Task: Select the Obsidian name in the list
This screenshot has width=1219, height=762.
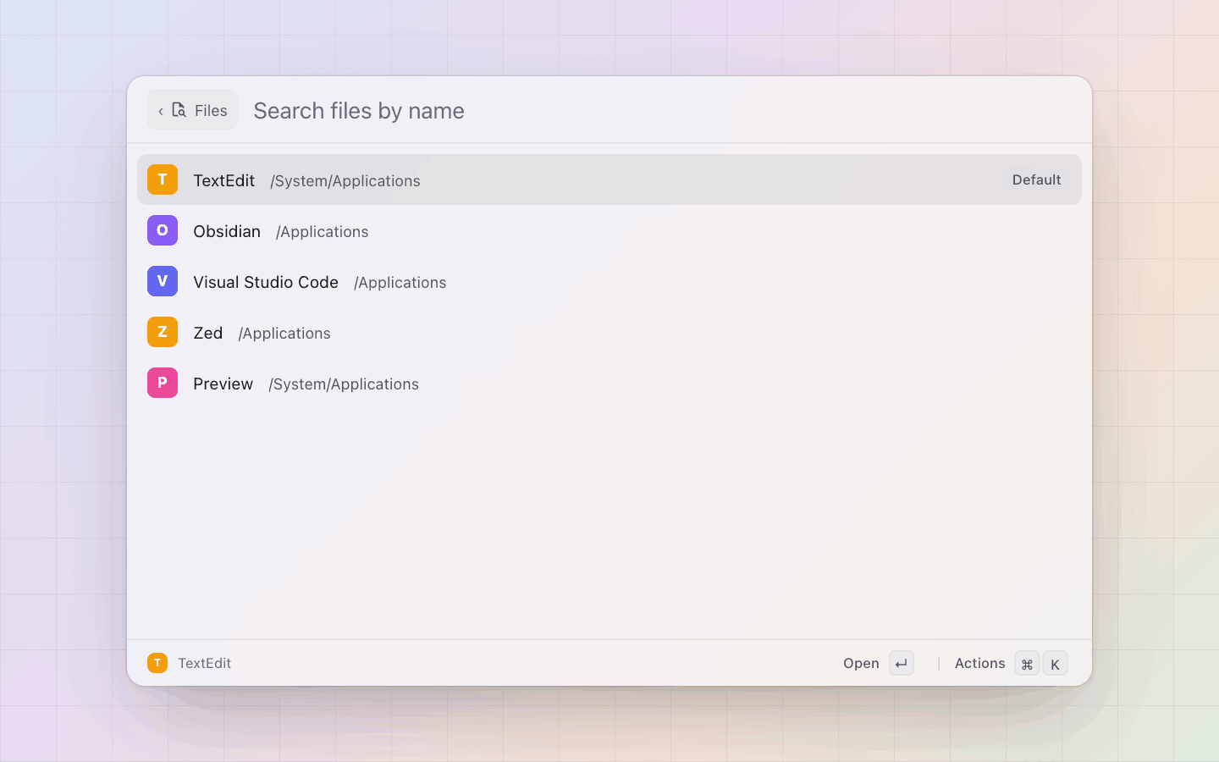Action: pyautogui.click(x=227, y=231)
